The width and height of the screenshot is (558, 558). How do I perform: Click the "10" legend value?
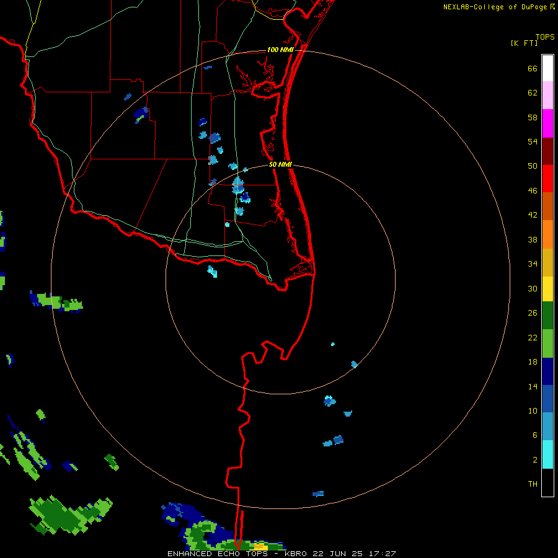click(533, 411)
